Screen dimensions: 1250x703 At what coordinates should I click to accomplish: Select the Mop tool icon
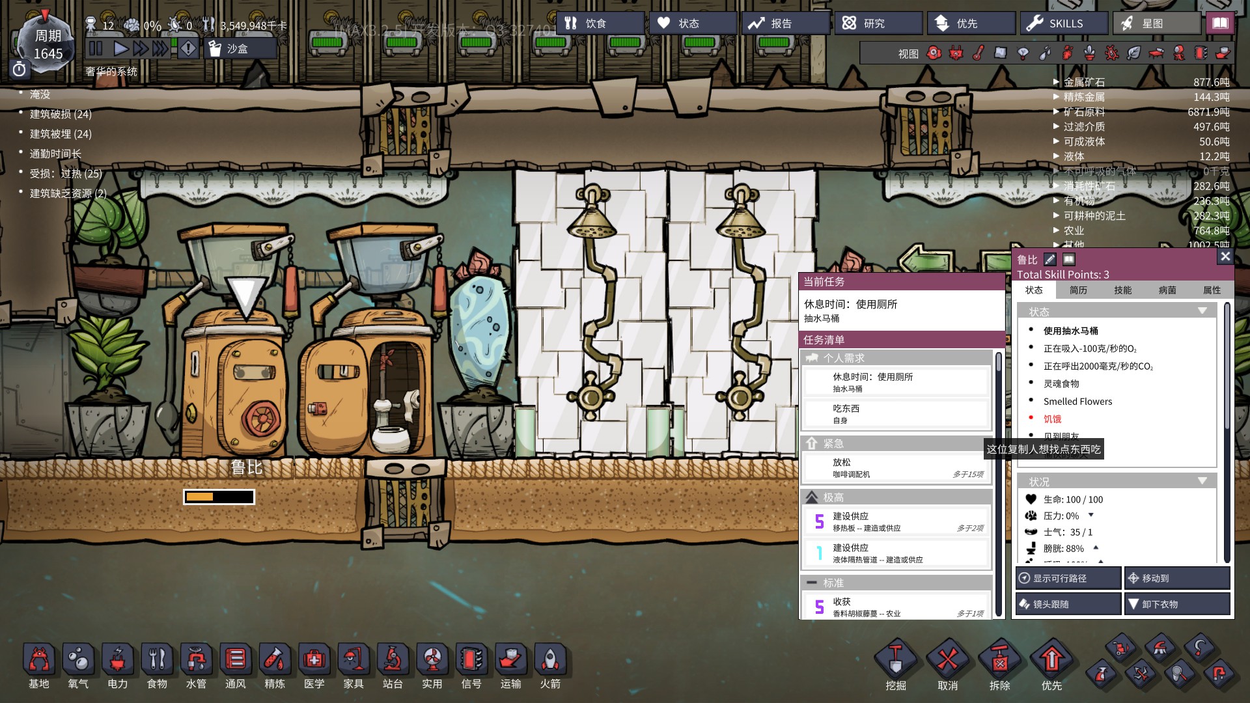point(1161,648)
